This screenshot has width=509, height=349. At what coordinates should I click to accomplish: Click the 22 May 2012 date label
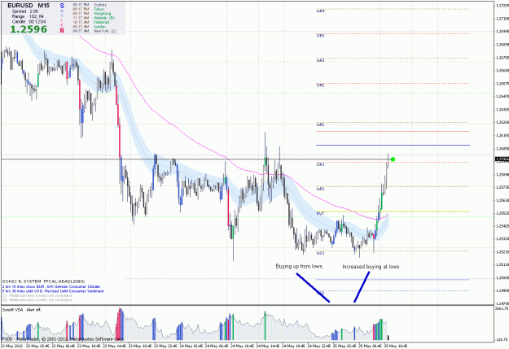tap(11, 346)
